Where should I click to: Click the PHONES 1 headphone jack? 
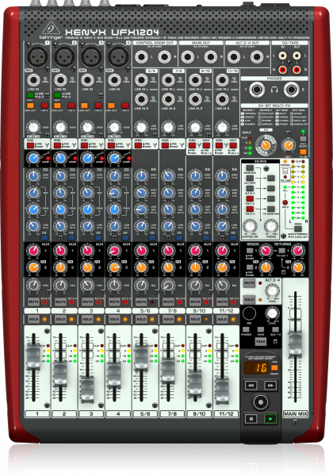pos(257,90)
